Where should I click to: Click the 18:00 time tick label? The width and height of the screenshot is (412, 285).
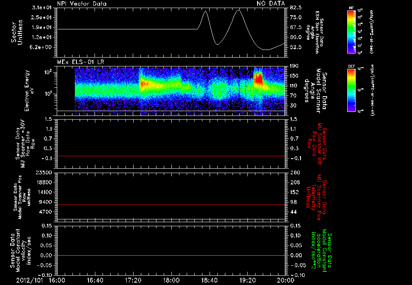point(171,280)
